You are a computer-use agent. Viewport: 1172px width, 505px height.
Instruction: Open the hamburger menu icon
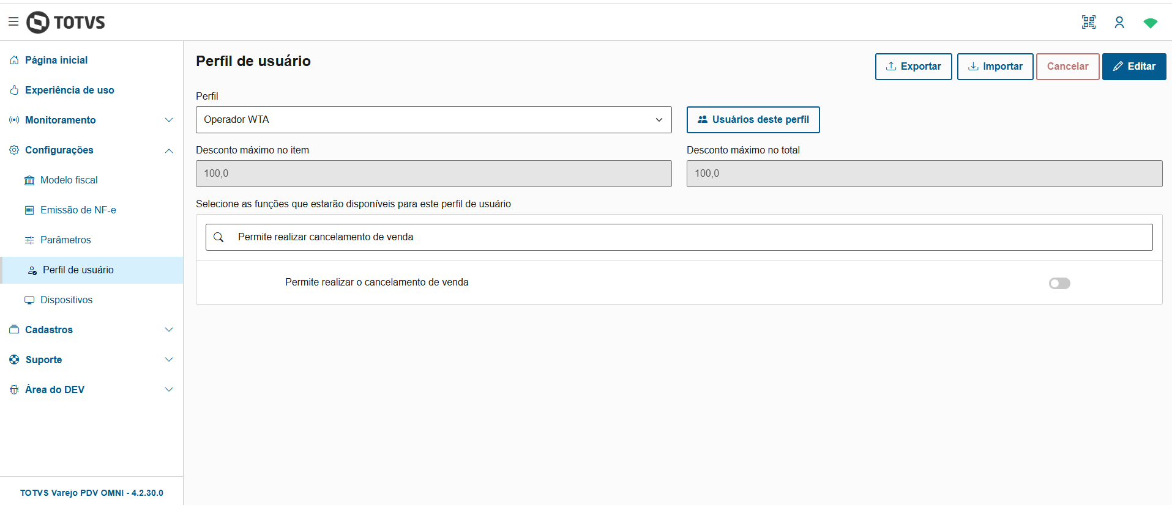(13, 22)
